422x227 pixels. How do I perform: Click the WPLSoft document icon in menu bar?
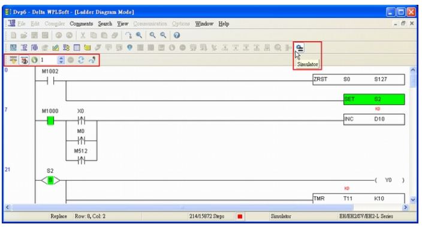[x=11, y=23]
